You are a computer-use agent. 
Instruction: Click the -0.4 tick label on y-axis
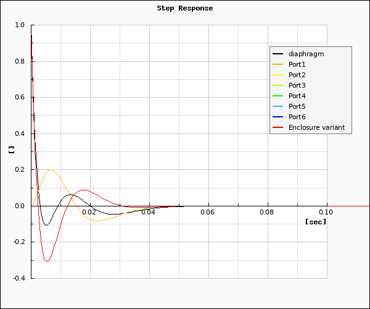coord(19,278)
